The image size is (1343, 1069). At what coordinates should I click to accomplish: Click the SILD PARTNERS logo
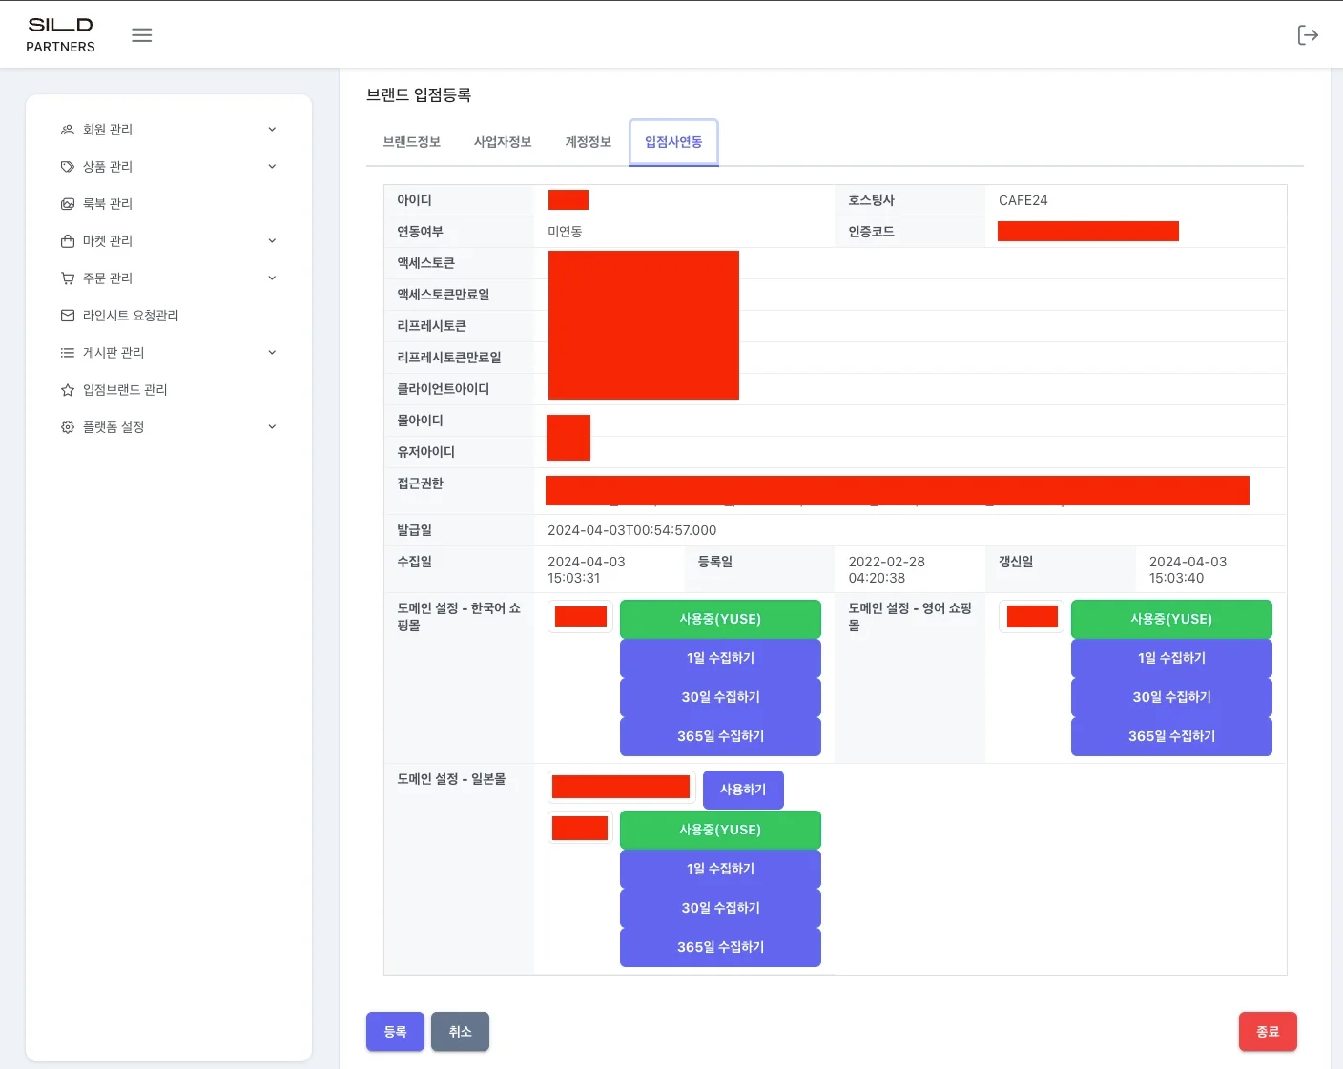pos(60,35)
